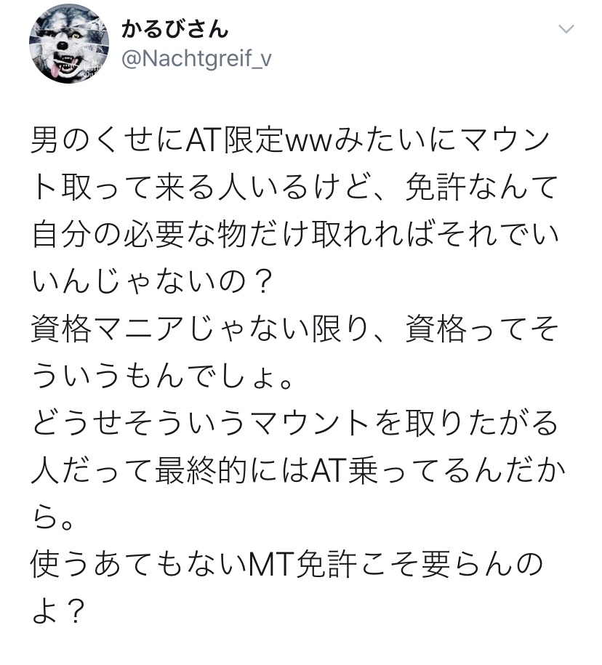This screenshot has height=665, width=602.
Task: Click the word MT免許 in the tweet
Action: [x=302, y=565]
